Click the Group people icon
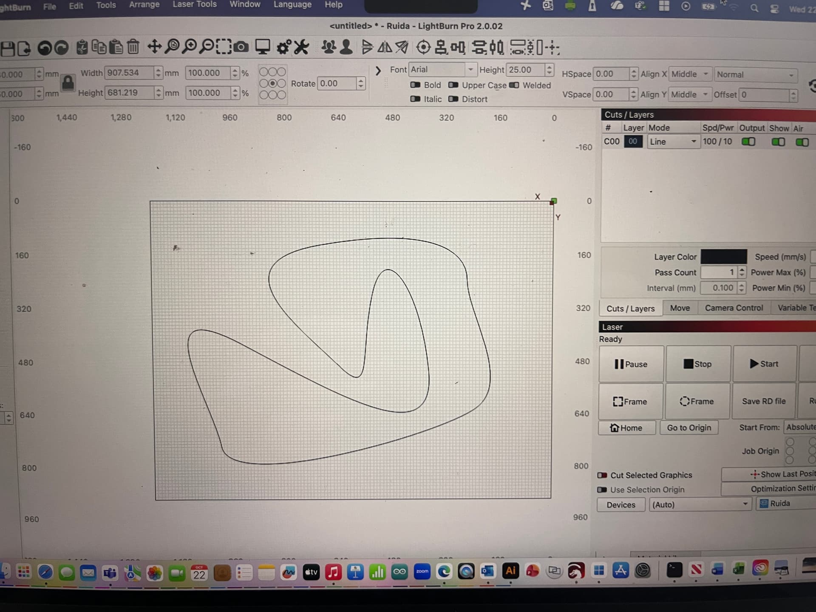 pos(329,47)
